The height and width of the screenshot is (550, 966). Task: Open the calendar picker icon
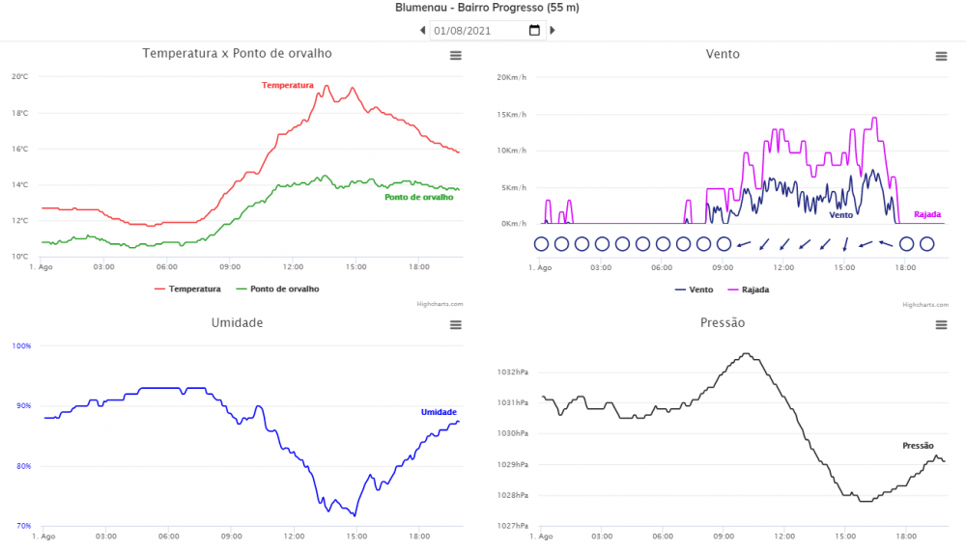point(534,30)
